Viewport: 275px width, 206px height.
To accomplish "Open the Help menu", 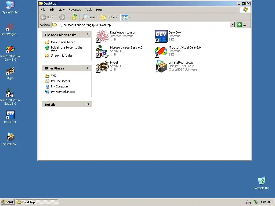I will pos(99,10).
